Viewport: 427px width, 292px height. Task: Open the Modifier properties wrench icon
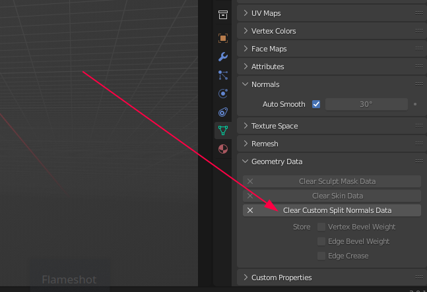click(x=223, y=57)
